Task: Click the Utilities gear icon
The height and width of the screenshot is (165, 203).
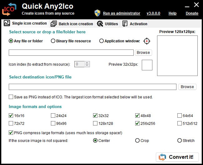Action: (x=100, y=24)
